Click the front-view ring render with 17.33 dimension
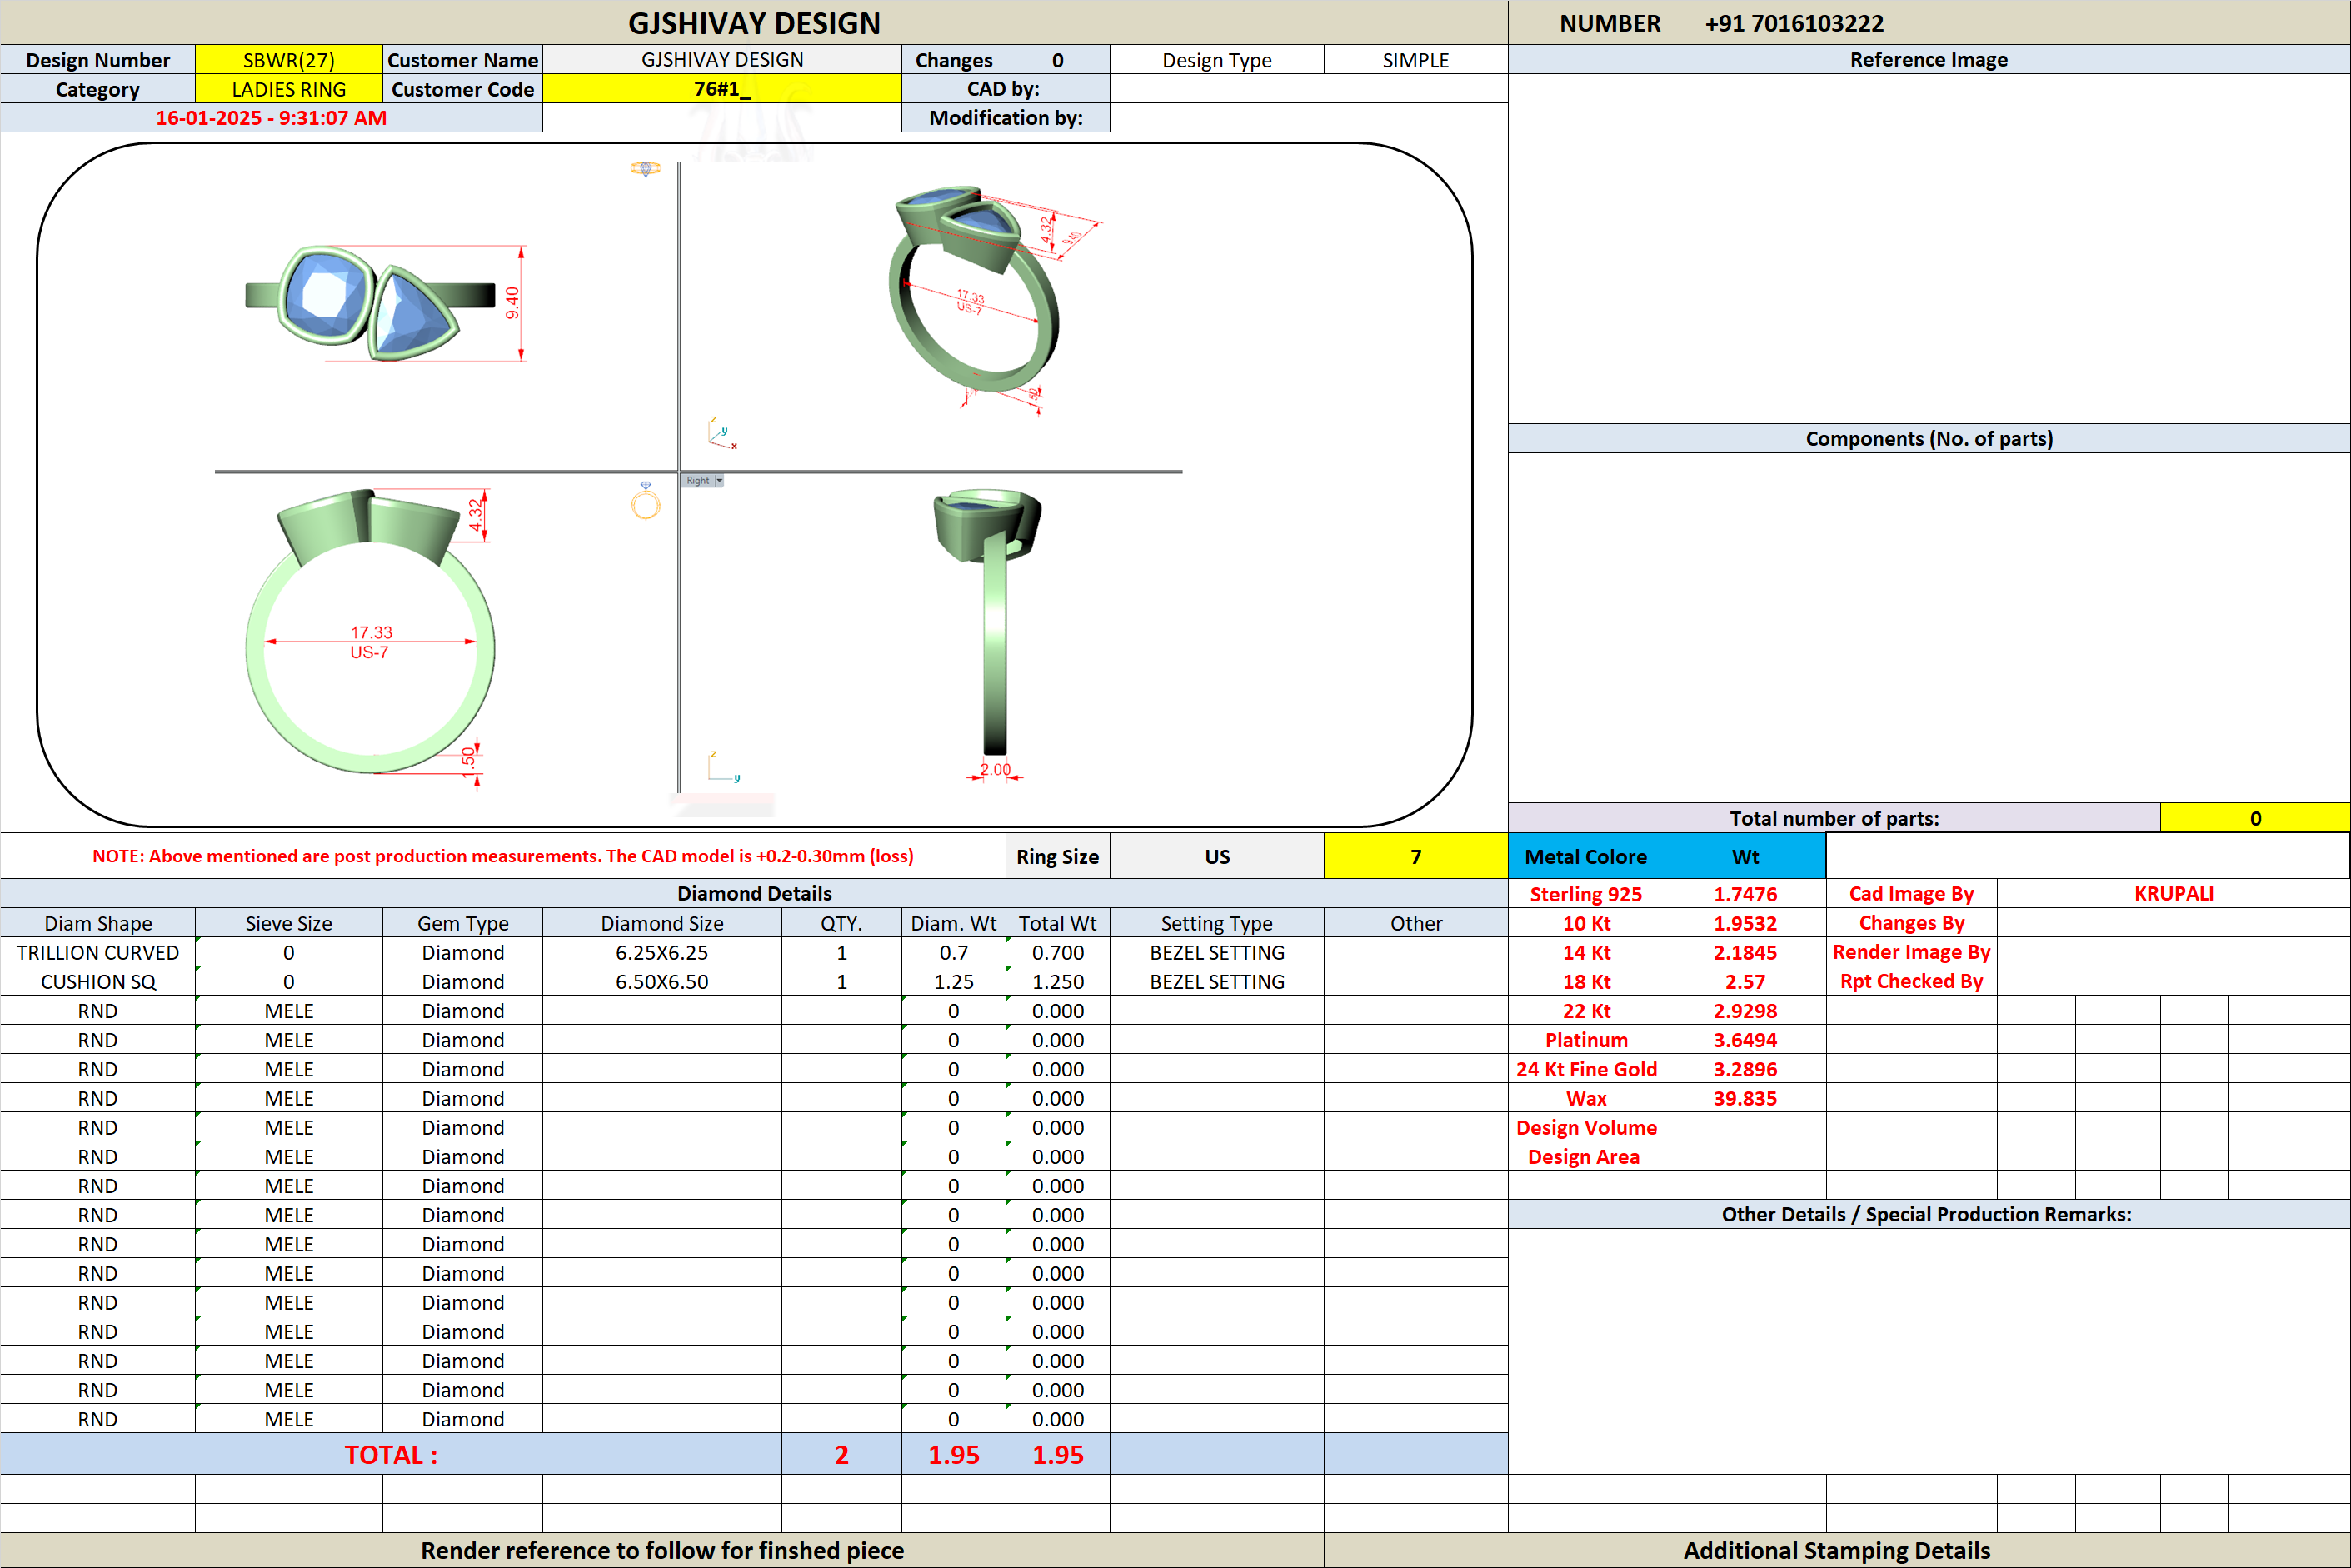Image resolution: width=2351 pixels, height=1568 pixels. pyautogui.click(x=370, y=631)
